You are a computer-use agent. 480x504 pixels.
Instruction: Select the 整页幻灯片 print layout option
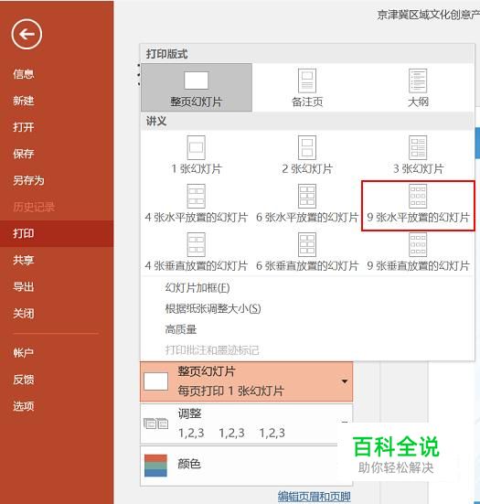click(197, 88)
